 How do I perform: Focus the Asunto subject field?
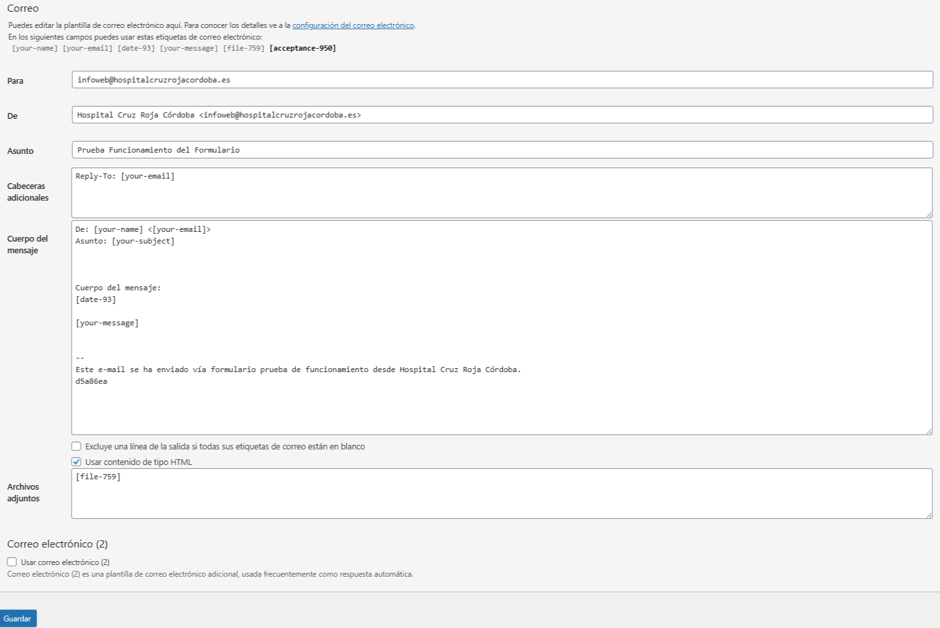[502, 150]
